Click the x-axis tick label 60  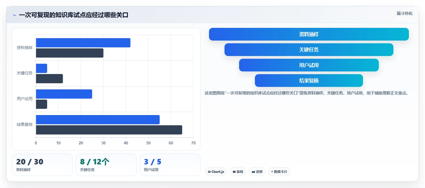tap(171, 143)
